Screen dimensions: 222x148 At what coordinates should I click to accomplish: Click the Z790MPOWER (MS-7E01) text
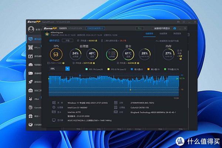point(142,103)
